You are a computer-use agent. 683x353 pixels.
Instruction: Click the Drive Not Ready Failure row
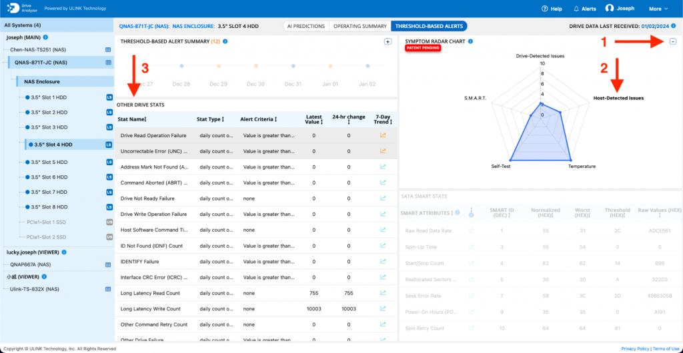coord(255,198)
